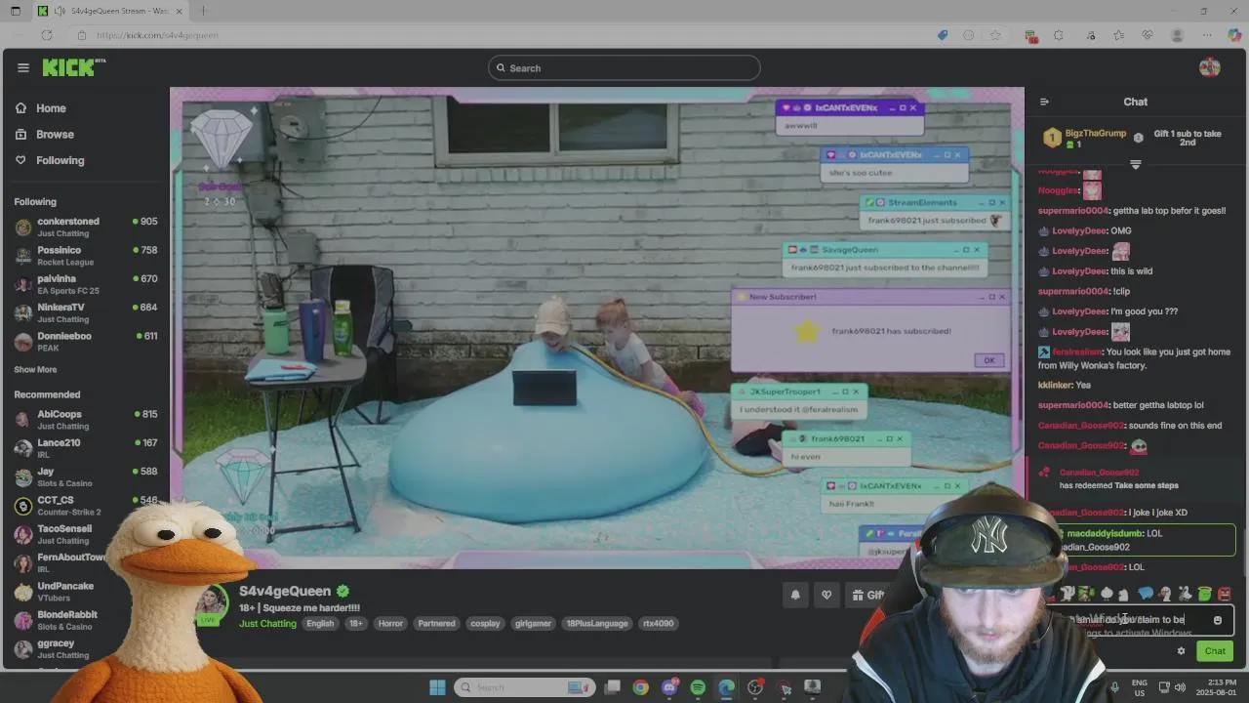The image size is (1249, 703).
Task: Click the ggracey channel avatar
Action: [x=23, y=648]
